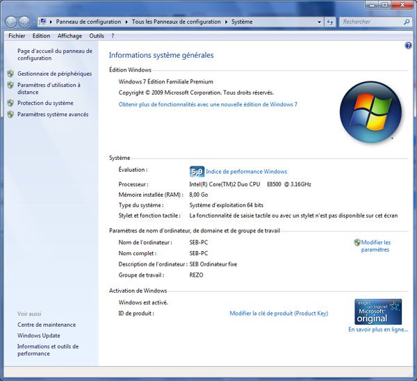Expand arrow before Système breadcrumb

click(x=227, y=22)
